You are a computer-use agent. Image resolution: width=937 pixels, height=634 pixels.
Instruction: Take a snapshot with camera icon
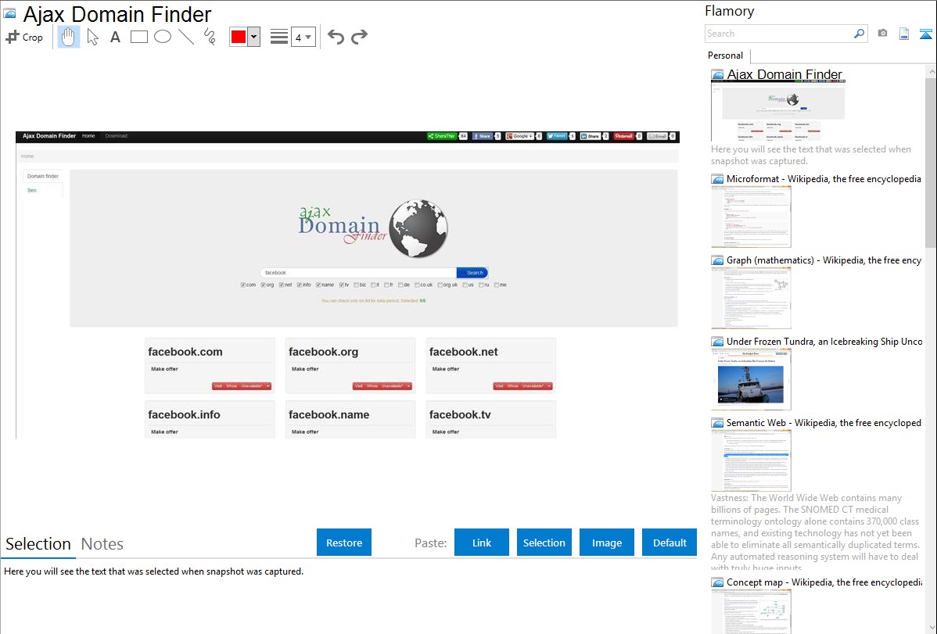click(882, 34)
